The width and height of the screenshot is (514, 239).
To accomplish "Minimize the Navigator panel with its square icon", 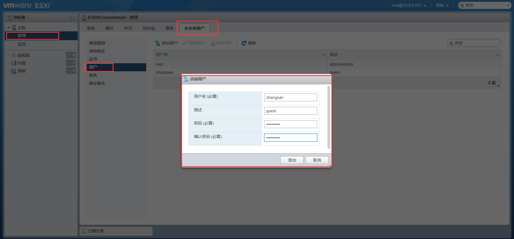I will [73, 18].
